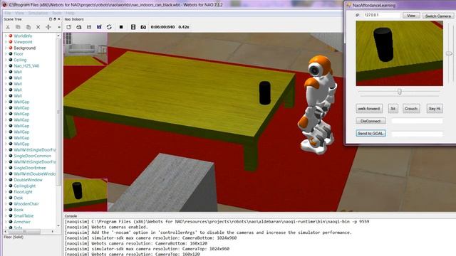Click the Make Movie film-strip icon
The image size is (456, 256).
click(x=133, y=27)
